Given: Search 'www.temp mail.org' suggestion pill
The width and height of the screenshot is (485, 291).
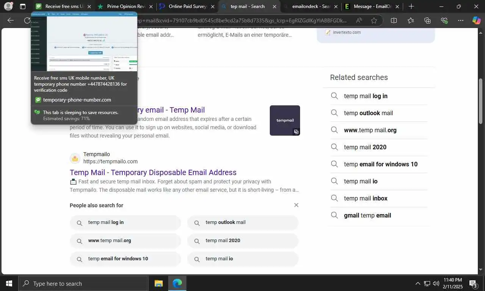Looking at the screenshot, I should (x=125, y=241).
